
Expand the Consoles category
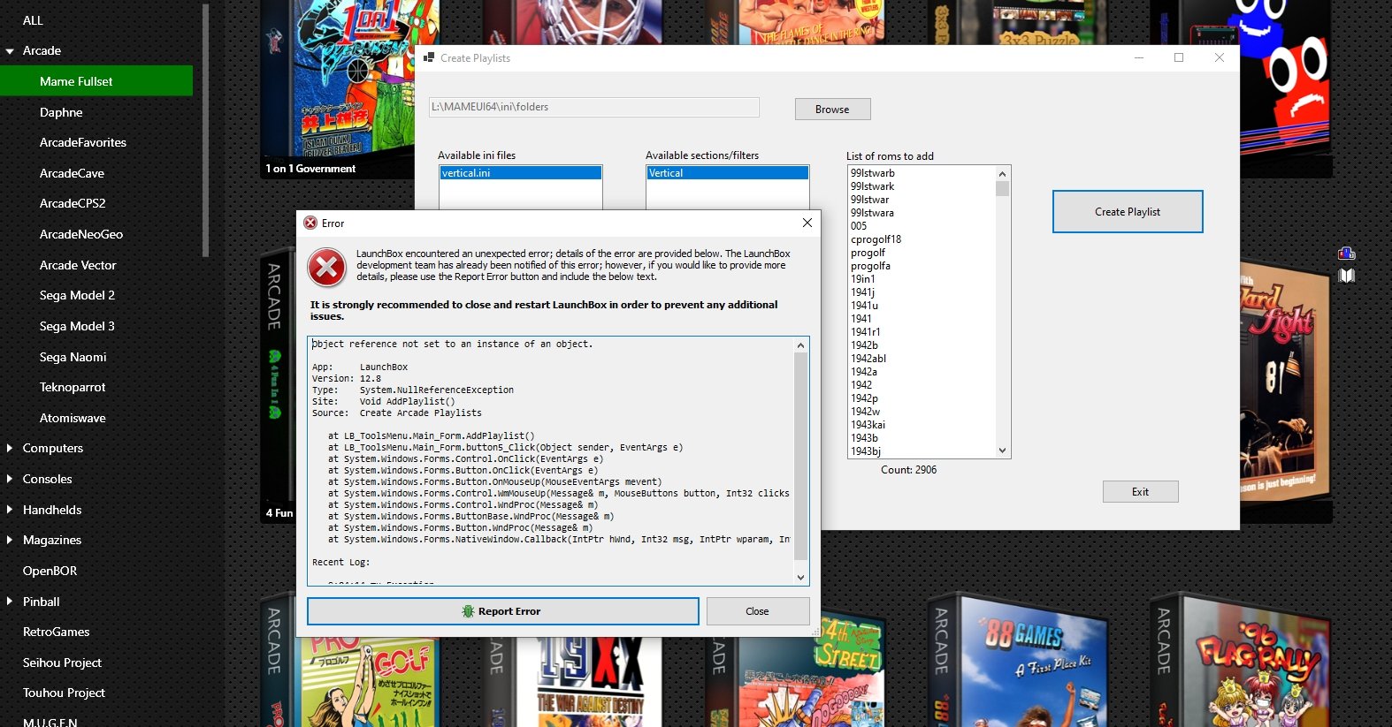(10, 479)
